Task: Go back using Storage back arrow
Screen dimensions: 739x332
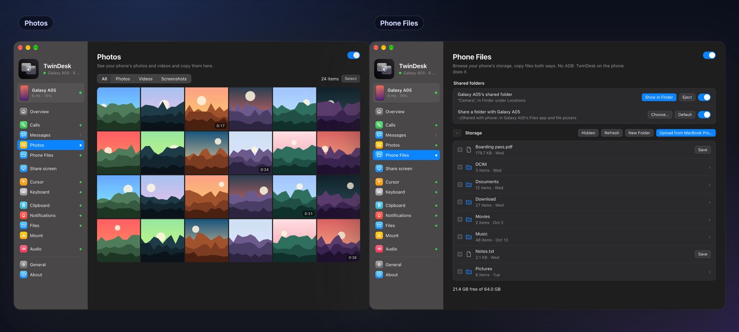Action: [457, 133]
